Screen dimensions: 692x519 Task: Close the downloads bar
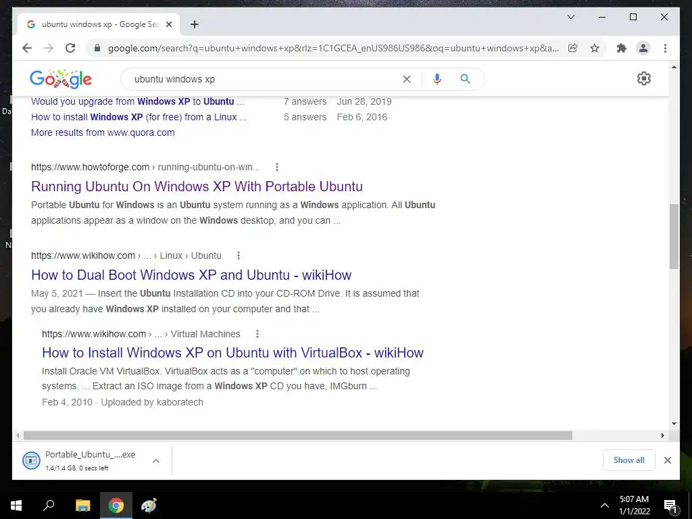point(668,460)
